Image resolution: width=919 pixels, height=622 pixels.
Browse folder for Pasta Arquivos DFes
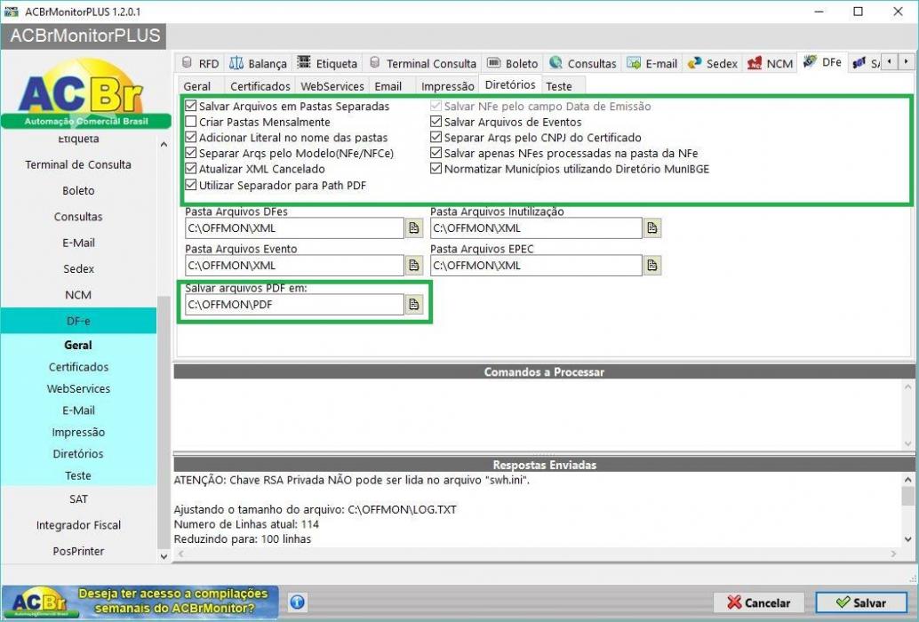pos(414,227)
